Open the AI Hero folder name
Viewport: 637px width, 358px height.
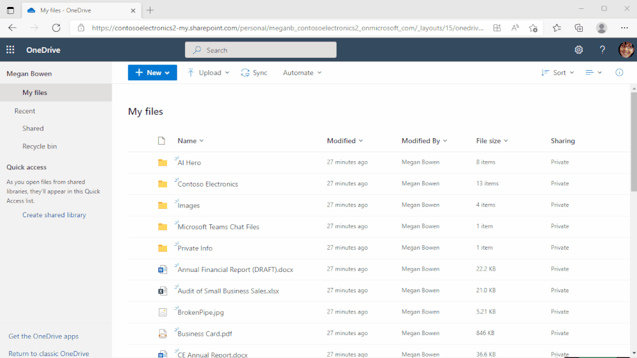(x=189, y=163)
